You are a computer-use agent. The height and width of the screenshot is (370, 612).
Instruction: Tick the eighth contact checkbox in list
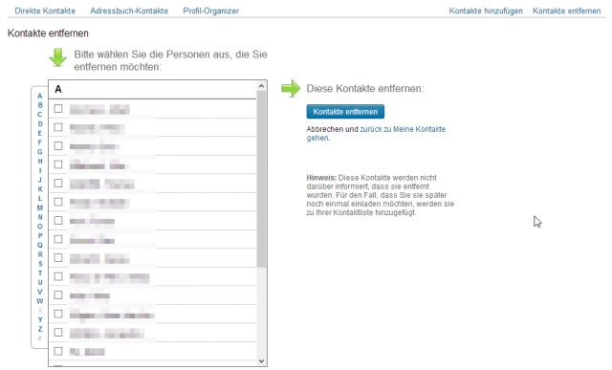click(x=58, y=239)
